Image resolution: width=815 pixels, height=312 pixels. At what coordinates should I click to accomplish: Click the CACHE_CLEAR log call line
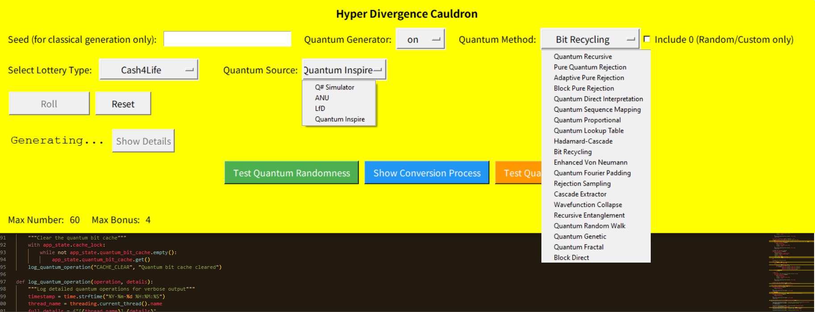tap(125, 267)
